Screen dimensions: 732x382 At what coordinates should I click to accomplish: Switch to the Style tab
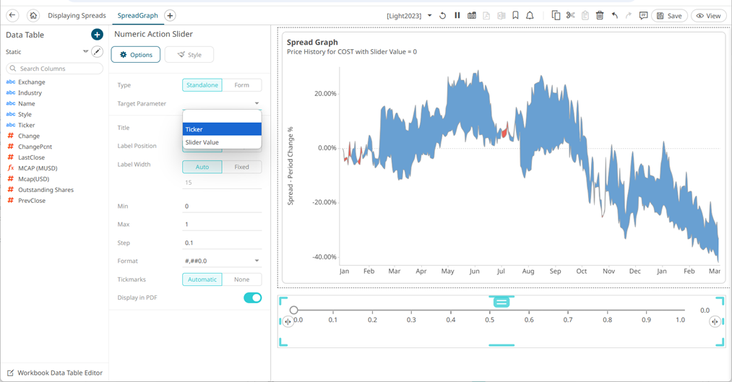click(189, 55)
